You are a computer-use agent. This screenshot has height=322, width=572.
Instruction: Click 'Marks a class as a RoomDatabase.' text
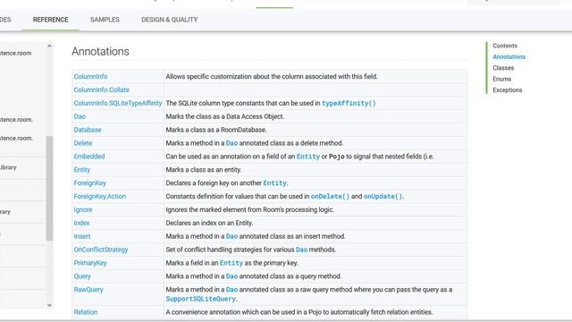[216, 130]
